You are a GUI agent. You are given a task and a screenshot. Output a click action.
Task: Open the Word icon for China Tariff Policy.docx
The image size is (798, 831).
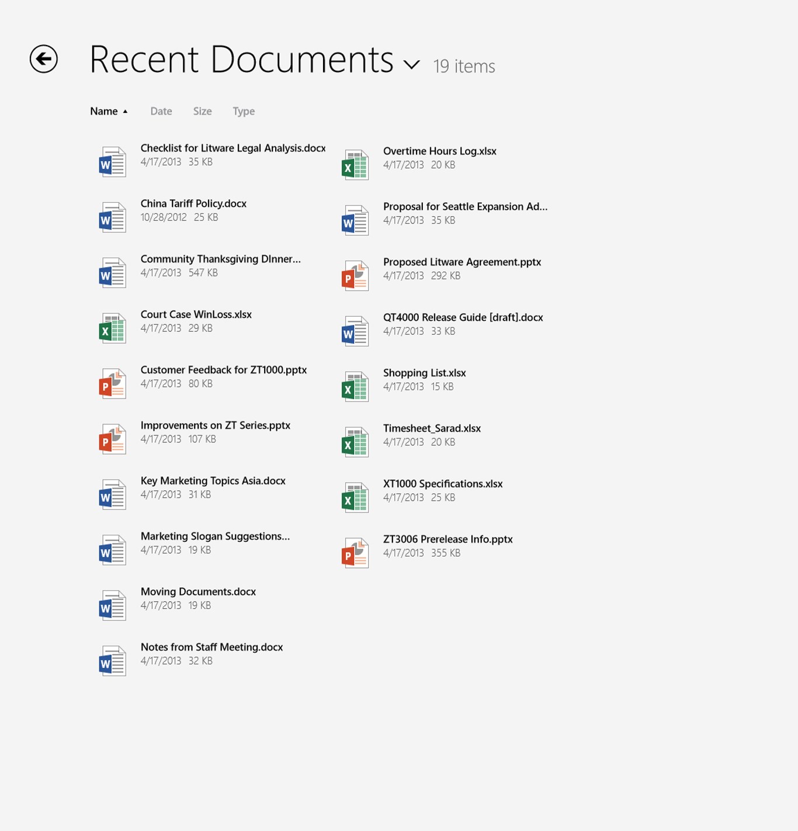[112, 217]
